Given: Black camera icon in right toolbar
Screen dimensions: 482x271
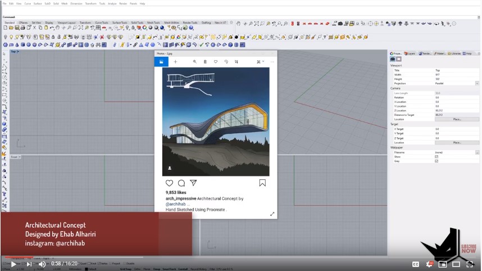Looking at the screenshot, I should tap(340, 24).
